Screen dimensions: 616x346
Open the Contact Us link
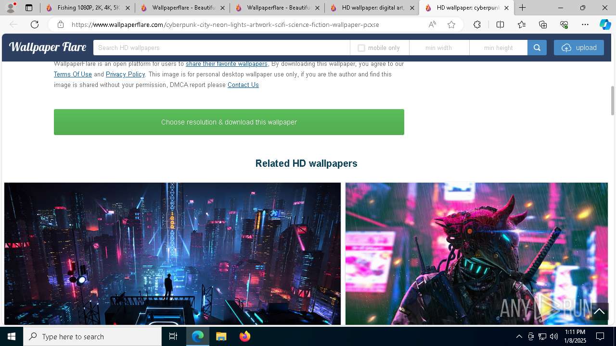coord(243,85)
